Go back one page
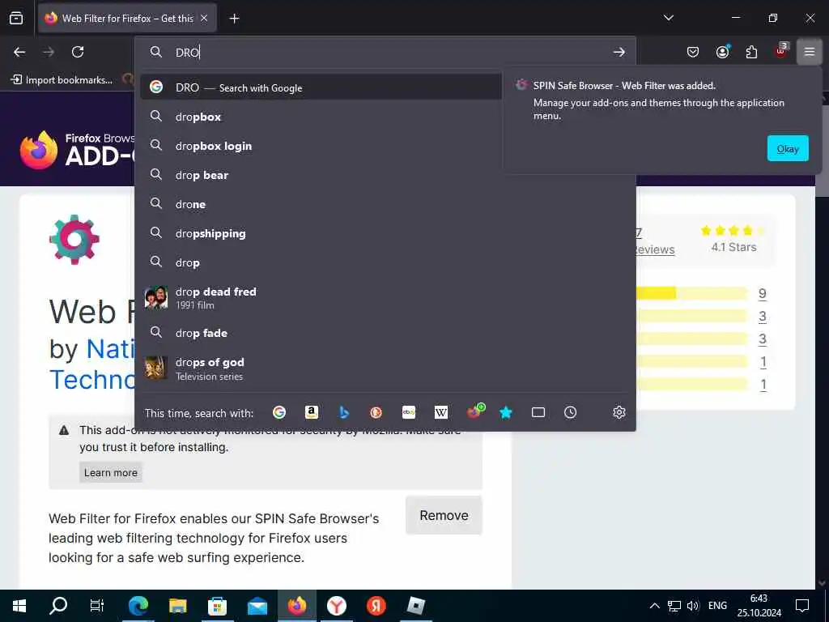 click(19, 52)
